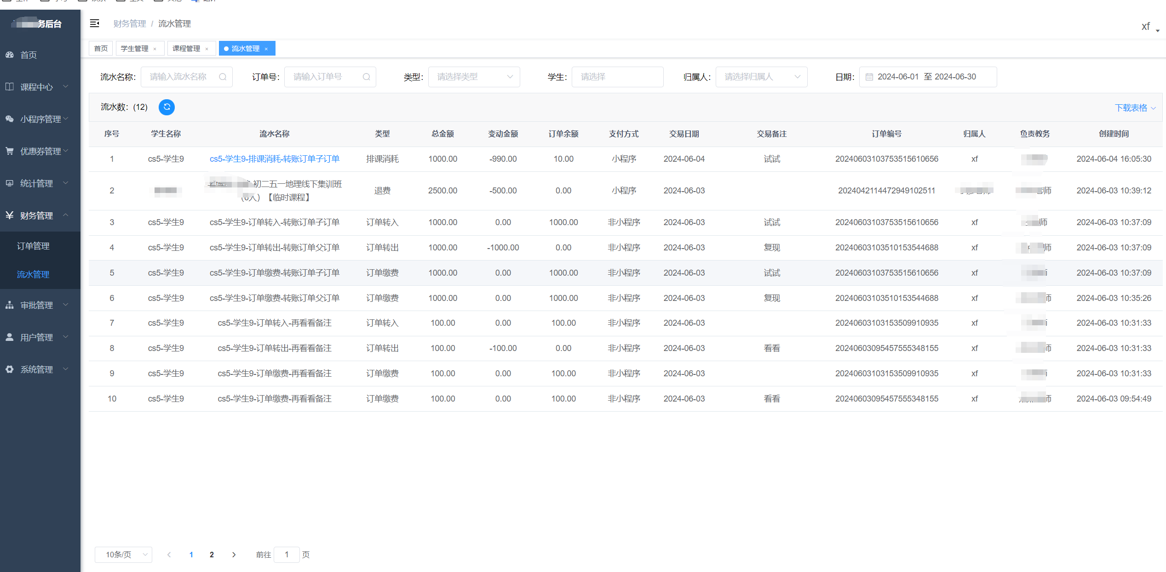Collapse 财务管理 menu in sidebar

point(40,215)
